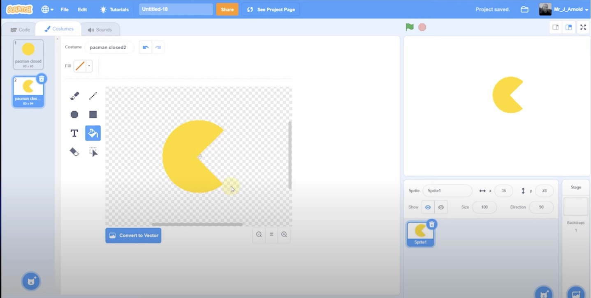Click the Sprite name field Sprite1
The image size is (591, 298).
click(447, 191)
